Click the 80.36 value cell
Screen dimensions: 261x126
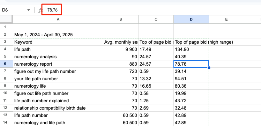click(x=191, y=86)
